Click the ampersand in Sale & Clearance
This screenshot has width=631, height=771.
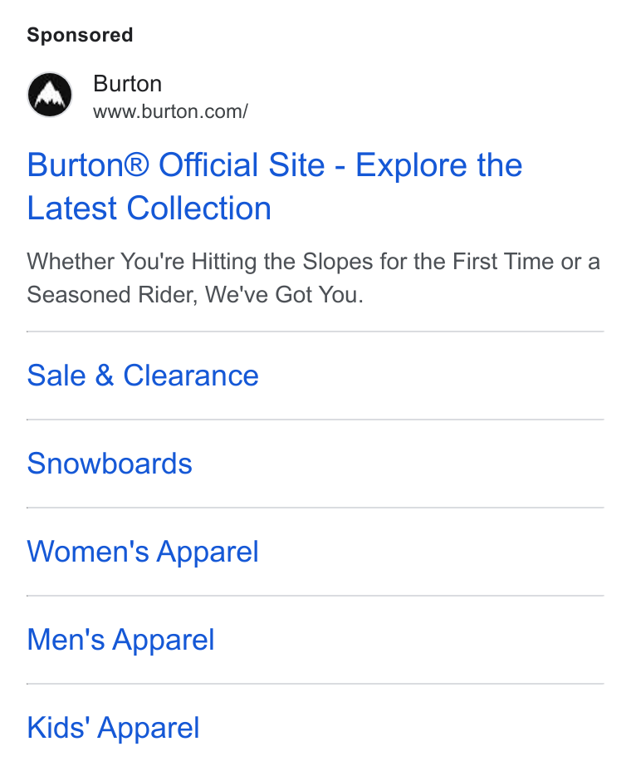click(x=105, y=376)
